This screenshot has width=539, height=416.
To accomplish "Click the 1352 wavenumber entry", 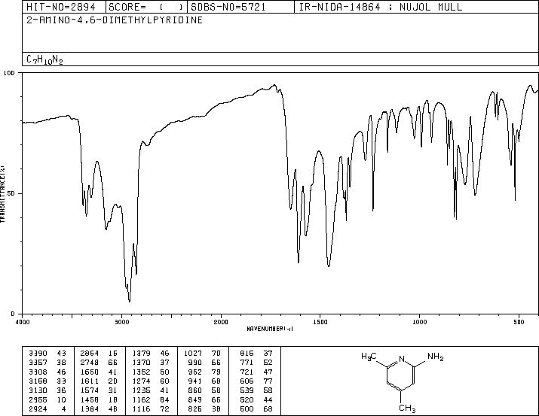I will [141, 372].
